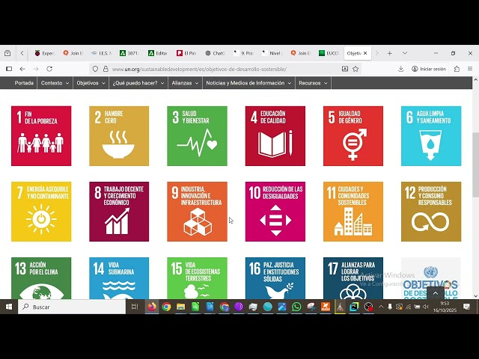Click the page vertical scrollbar thumb

(475, 165)
